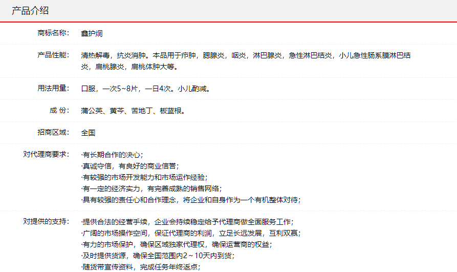Click the trademark name 鑫护炯

point(92,33)
